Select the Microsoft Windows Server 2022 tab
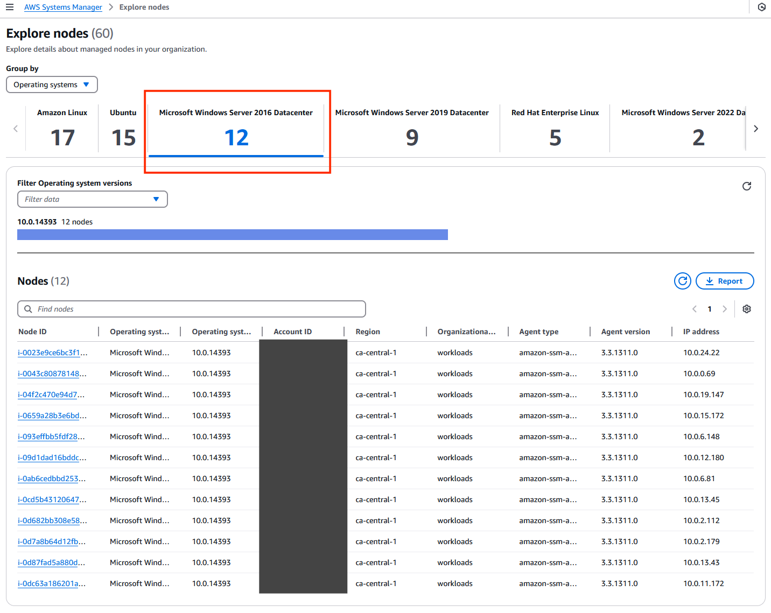Image resolution: width=771 pixels, height=613 pixels. tap(678, 129)
